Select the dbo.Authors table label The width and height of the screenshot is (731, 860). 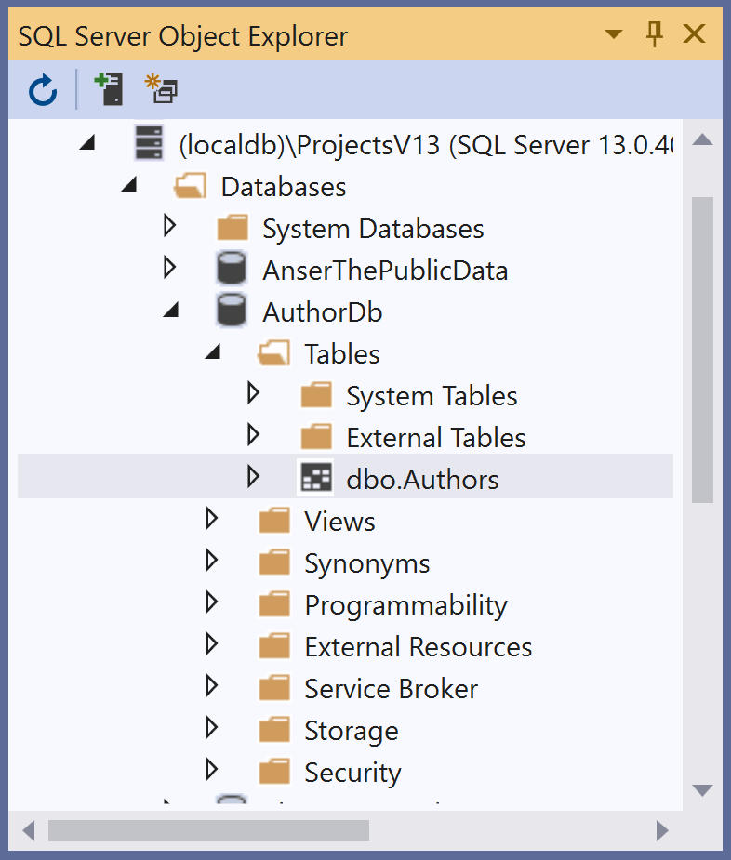[x=422, y=480]
